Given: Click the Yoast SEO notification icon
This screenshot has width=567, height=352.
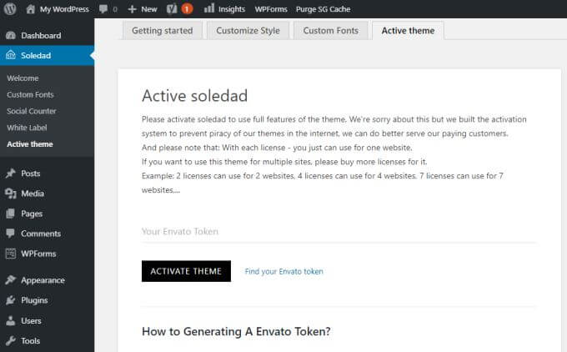Looking at the screenshot, I should (168, 9).
